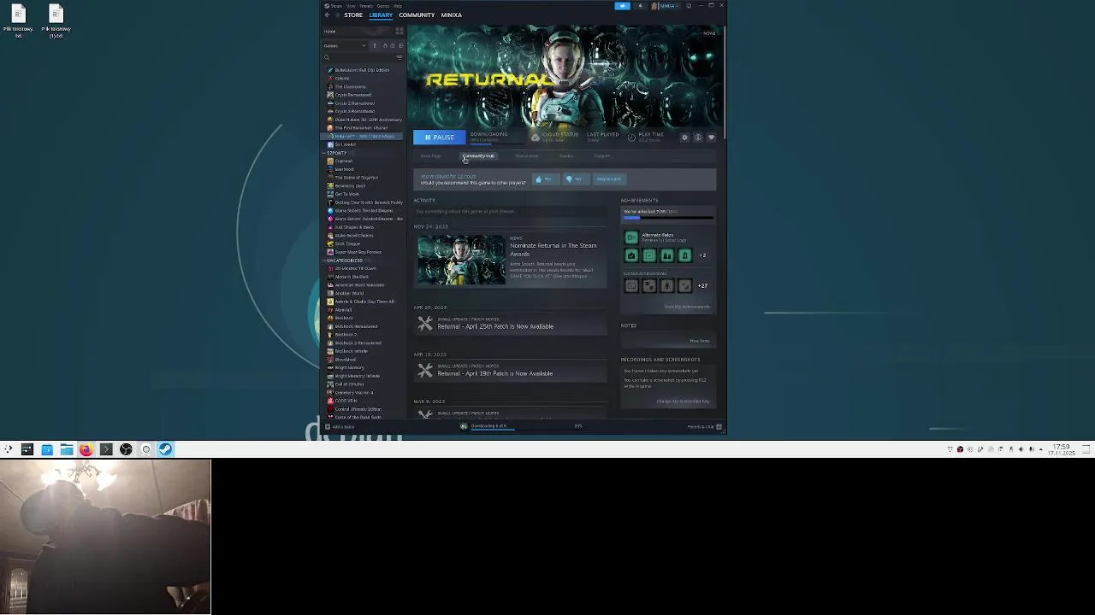The width and height of the screenshot is (1095, 615).
Task: Pause the Returnal download
Action: [440, 138]
